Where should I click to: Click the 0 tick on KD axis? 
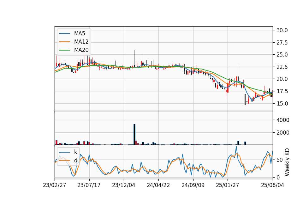point(278,177)
